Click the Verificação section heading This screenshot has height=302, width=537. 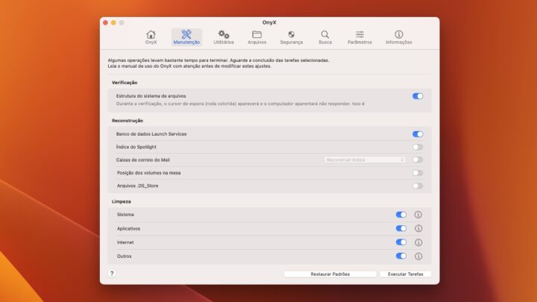(125, 83)
